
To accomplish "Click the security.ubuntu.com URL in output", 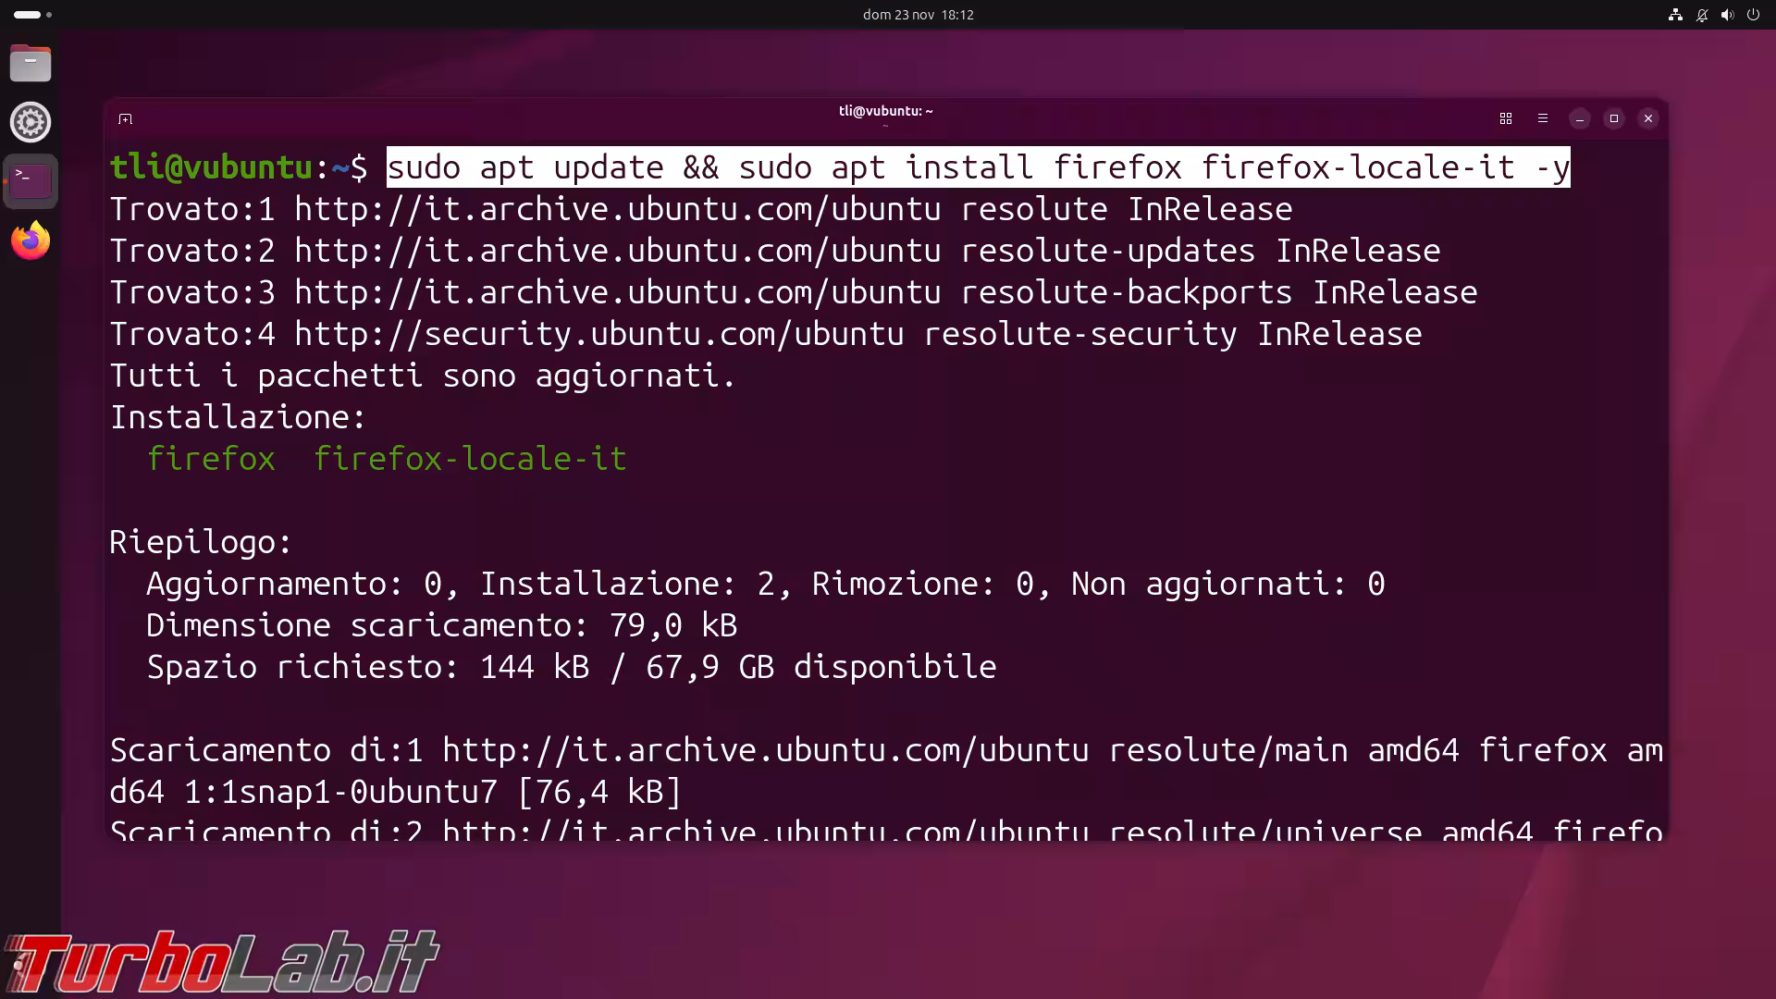I will tap(598, 334).
